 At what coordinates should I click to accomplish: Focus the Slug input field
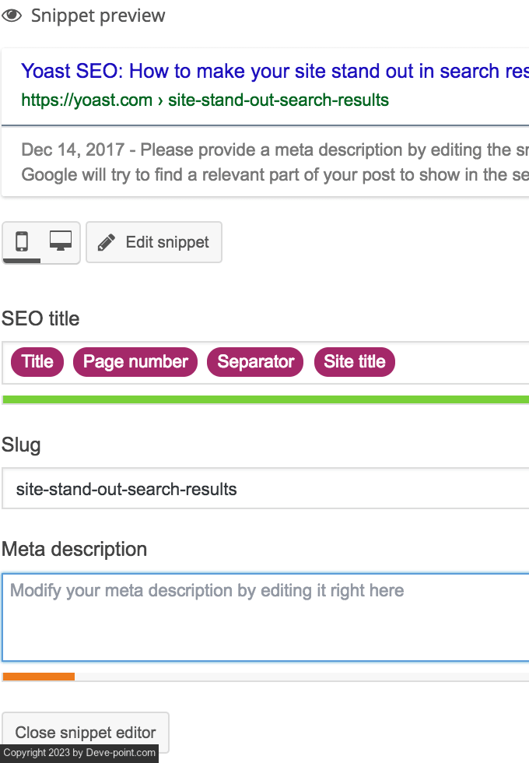[264, 489]
